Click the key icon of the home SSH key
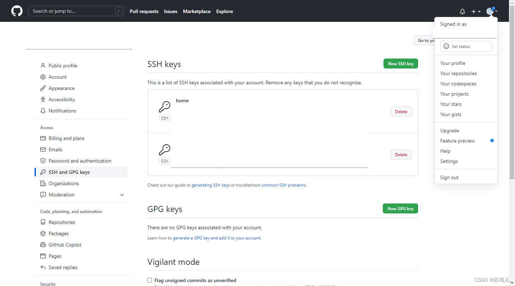 tap(165, 107)
